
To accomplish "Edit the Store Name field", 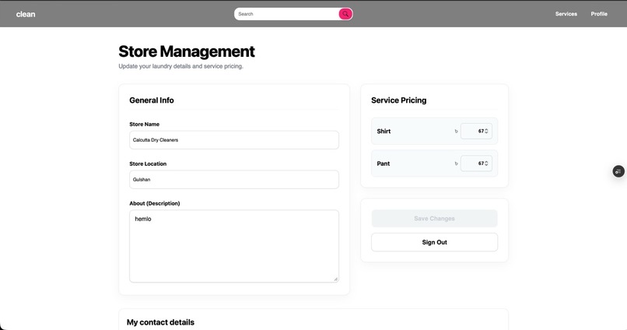I will point(234,140).
